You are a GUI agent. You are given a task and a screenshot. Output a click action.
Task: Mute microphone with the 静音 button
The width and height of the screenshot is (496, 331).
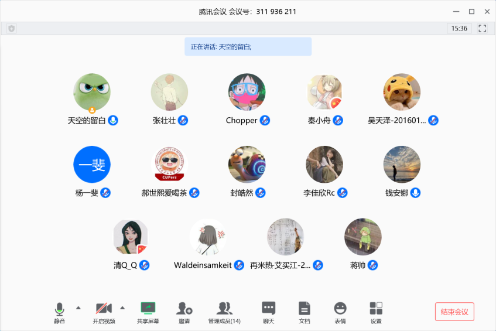59,309
